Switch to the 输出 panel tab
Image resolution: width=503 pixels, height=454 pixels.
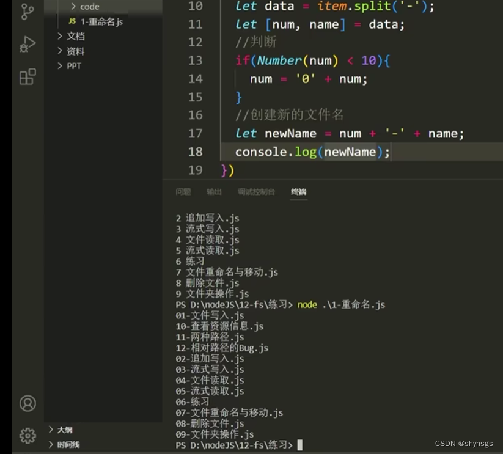214,192
